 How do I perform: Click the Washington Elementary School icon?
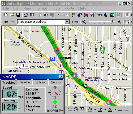[x=83, y=74]
